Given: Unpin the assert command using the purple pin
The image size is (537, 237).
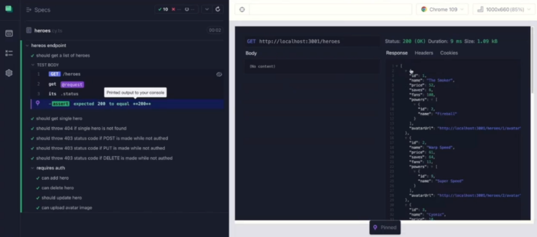Looking at the screenshot, I should (x=37, y=104).
